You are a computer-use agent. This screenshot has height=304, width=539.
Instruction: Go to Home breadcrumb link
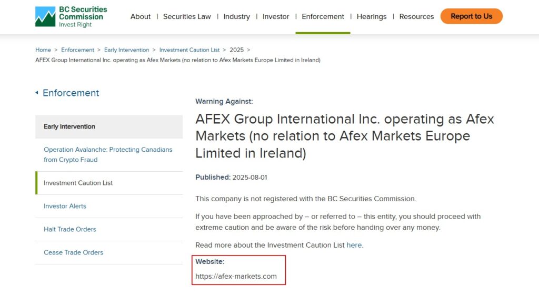click(x=43, y=50)
